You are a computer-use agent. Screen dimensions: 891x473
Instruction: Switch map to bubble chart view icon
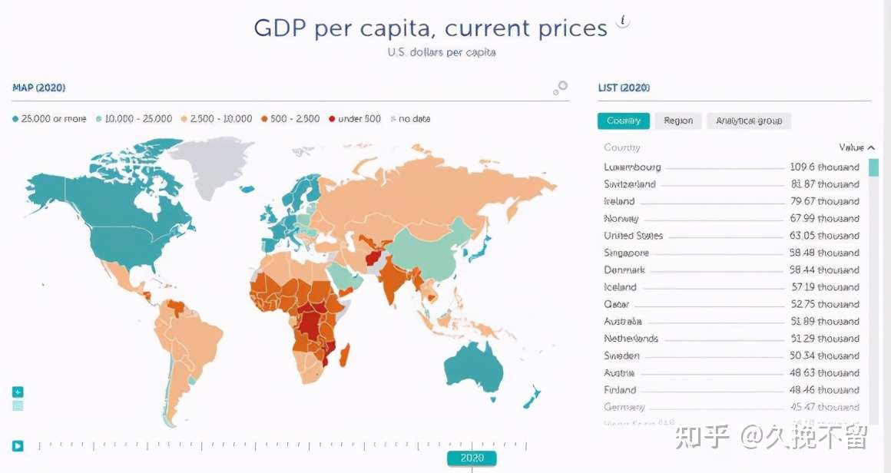561,89
